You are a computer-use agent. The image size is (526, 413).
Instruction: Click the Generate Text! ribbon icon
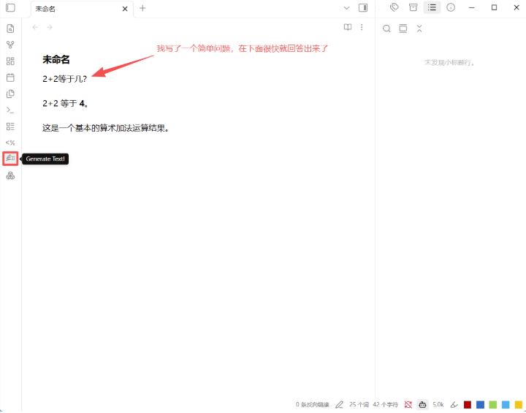pos(10,158)
